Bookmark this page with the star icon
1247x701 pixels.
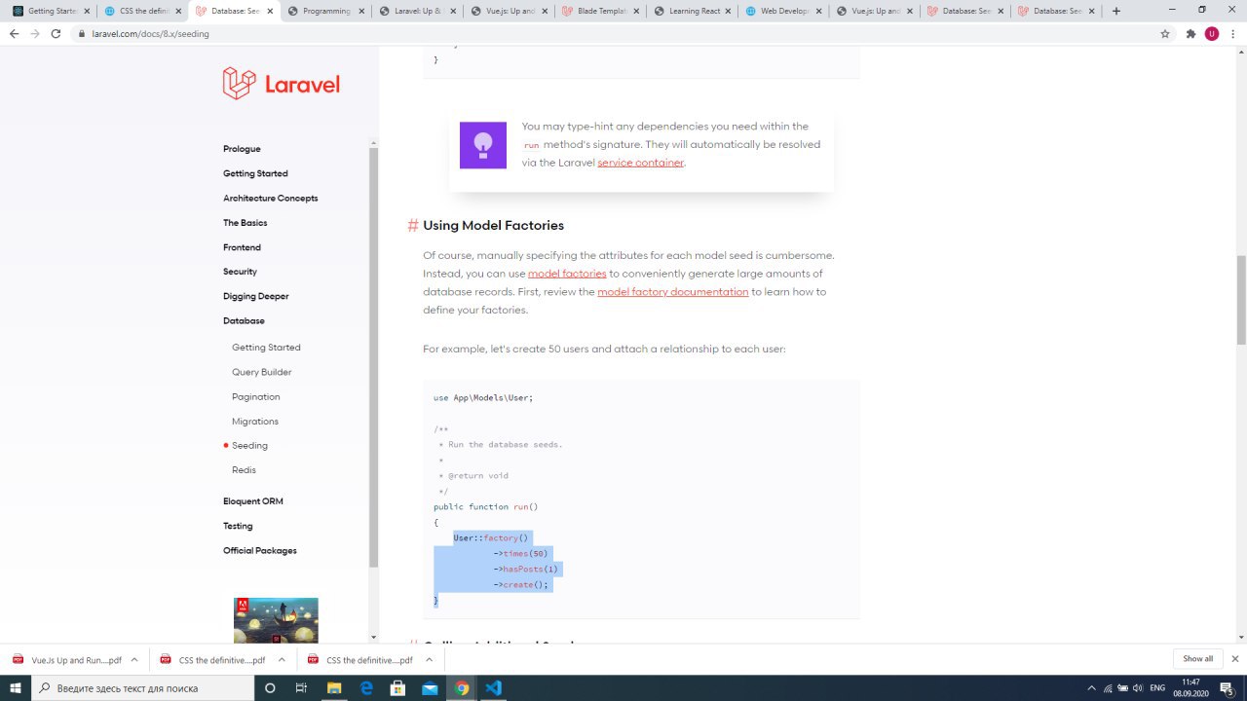tap(1165, 33)
